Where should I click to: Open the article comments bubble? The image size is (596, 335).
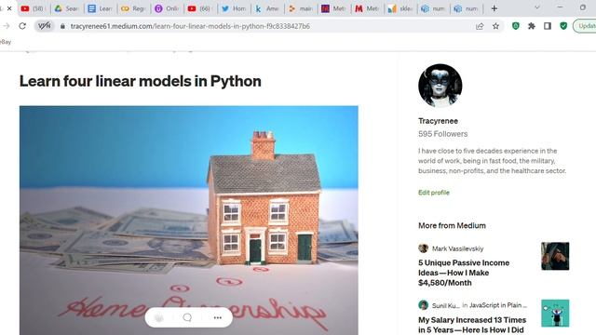pyautogui.click(x=187, y=317)
